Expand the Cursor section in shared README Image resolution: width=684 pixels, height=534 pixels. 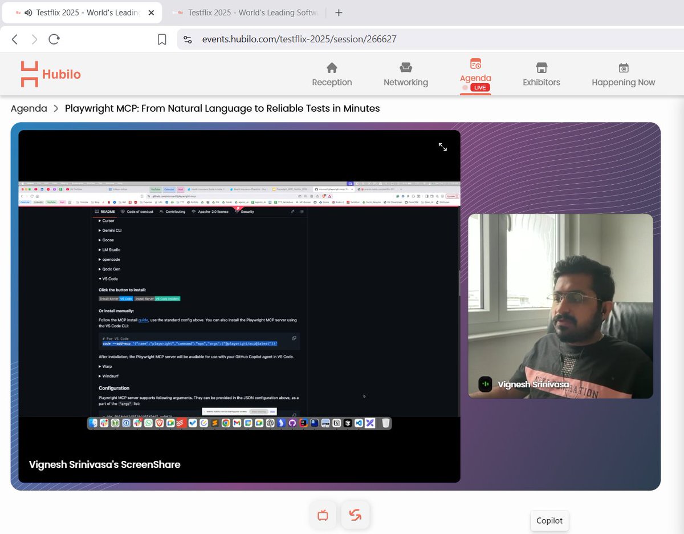107,221
